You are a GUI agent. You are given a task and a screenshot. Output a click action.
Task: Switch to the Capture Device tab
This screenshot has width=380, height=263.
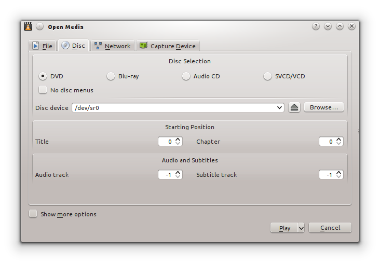(168, 46)
